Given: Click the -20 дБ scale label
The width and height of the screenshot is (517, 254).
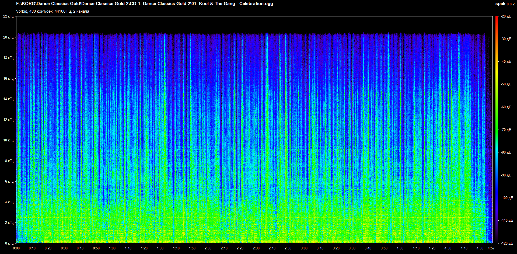Looking at the screenshot, I should pyautogui.click(x=506, y=16).
